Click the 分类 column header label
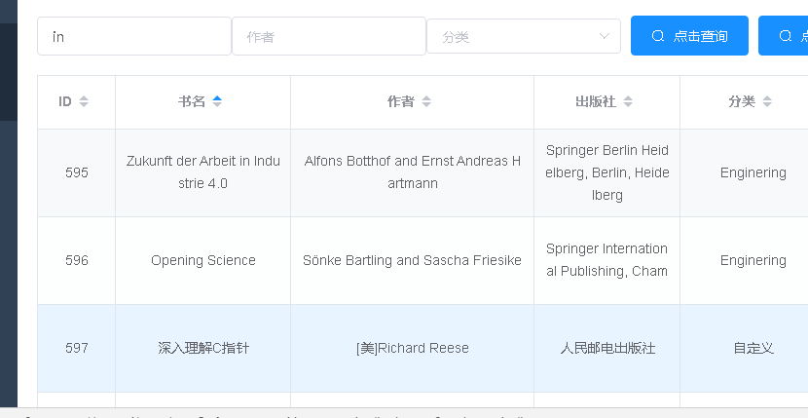 tap(742, 101)
